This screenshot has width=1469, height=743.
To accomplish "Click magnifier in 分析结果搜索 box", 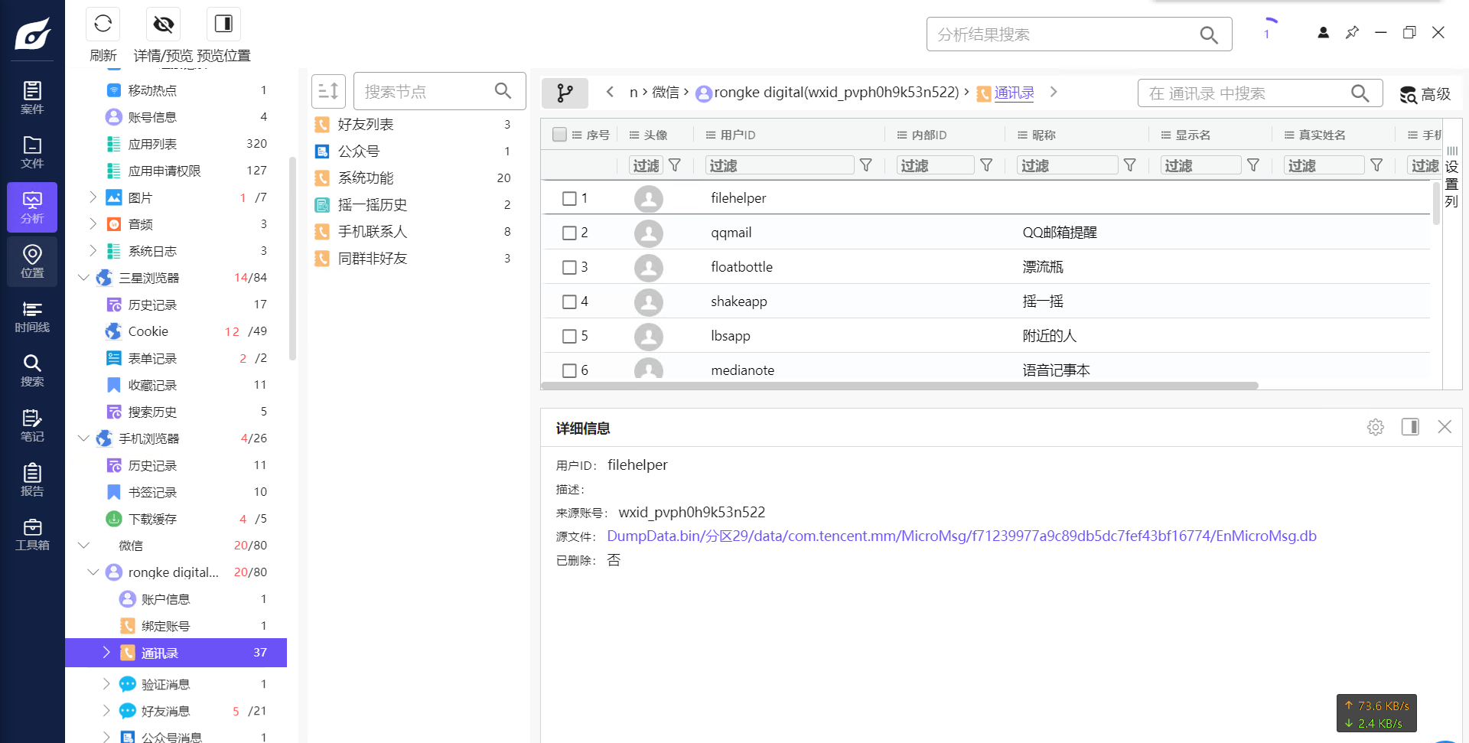I will pyautogui.click(x=1208, y=35).
